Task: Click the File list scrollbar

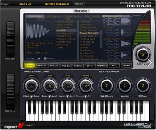Action: pos(101,39)
